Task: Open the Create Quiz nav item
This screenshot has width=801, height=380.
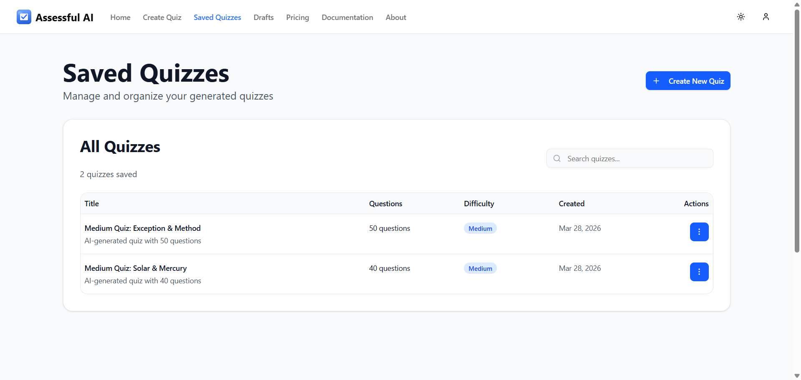Action: click(162, 17)
